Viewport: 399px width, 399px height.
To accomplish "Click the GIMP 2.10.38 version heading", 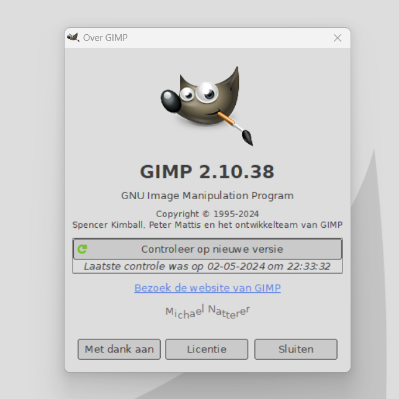I will tap(207, 171).
